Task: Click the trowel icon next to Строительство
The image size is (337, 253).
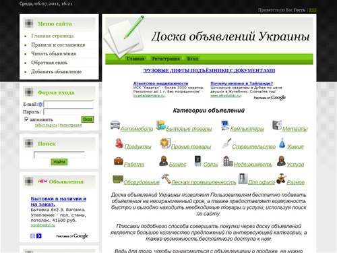Action: click(226, 143)
